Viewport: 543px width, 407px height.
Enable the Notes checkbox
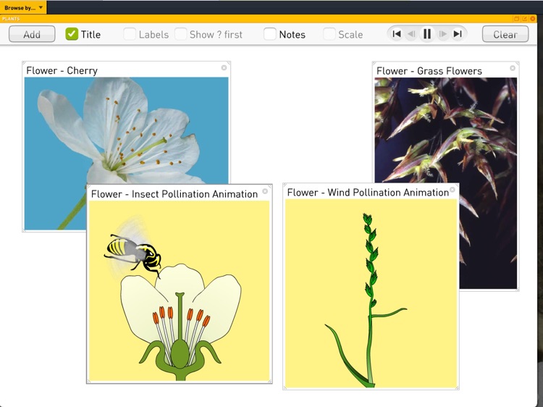tap(270, 34)
